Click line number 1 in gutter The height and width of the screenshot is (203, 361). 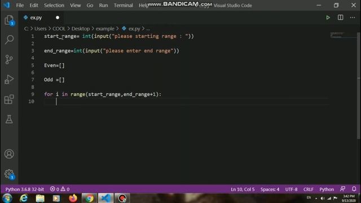tap(33, 36)
